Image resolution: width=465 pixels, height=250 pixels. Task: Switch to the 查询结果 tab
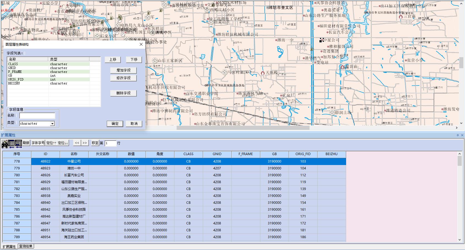tap(26, 246)
